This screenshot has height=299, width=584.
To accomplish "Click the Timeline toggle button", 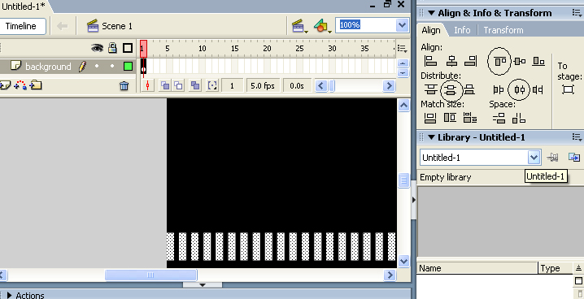I will [x=22, y=26].
